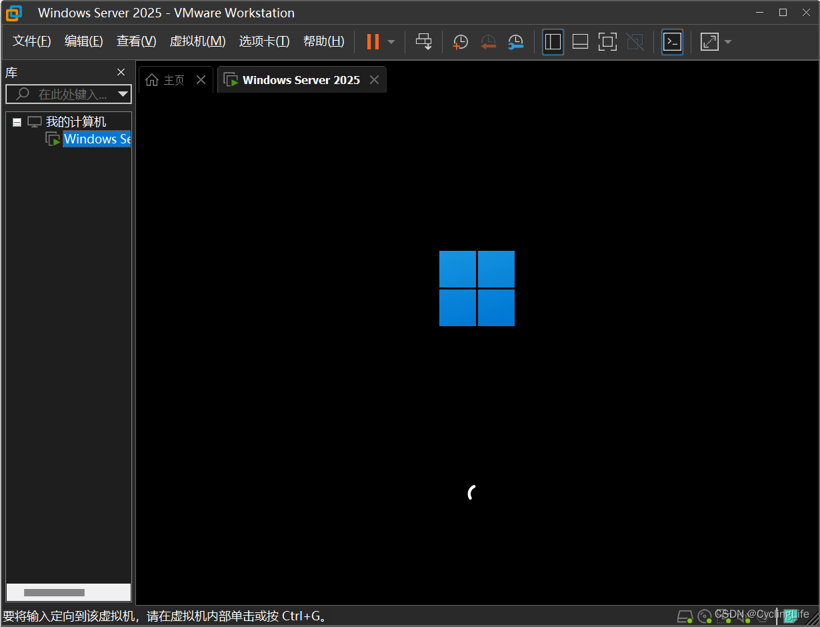Open the 查看(V) menu
This screenshot has height=627, width=820.
(x=136, y=41)
